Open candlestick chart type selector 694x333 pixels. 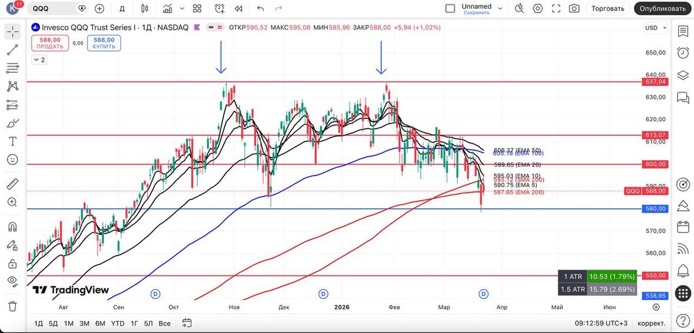(x=145, y=9)
